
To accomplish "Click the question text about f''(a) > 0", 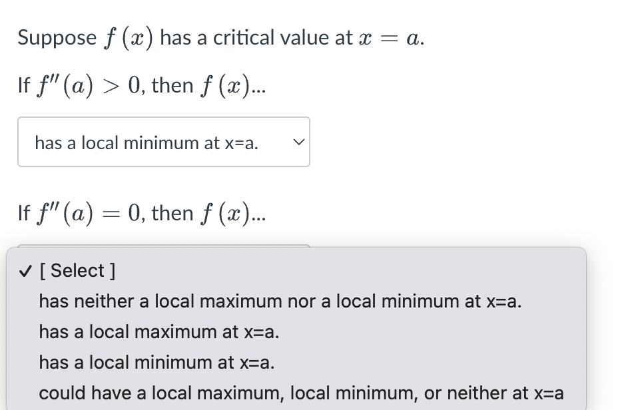I will [x=141, y=85].
